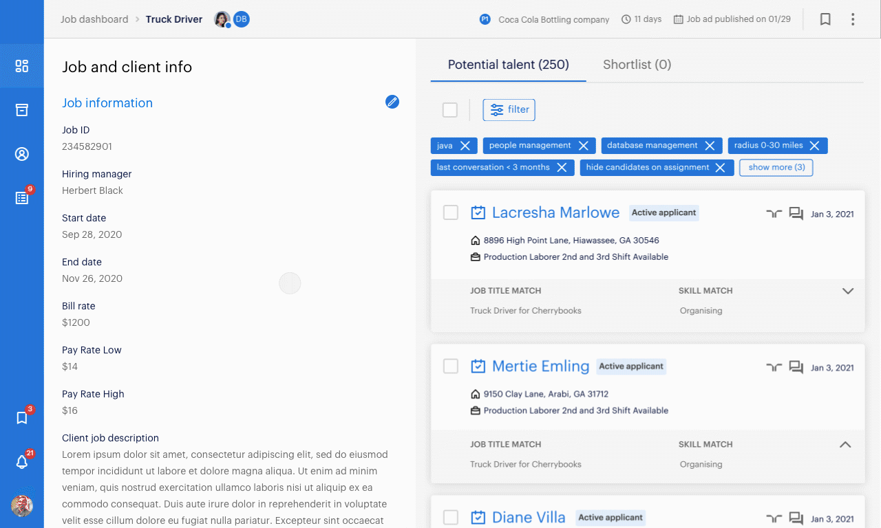881x528 pixels.
Task: Click show more (3) filters
Action: pos(776,168)
